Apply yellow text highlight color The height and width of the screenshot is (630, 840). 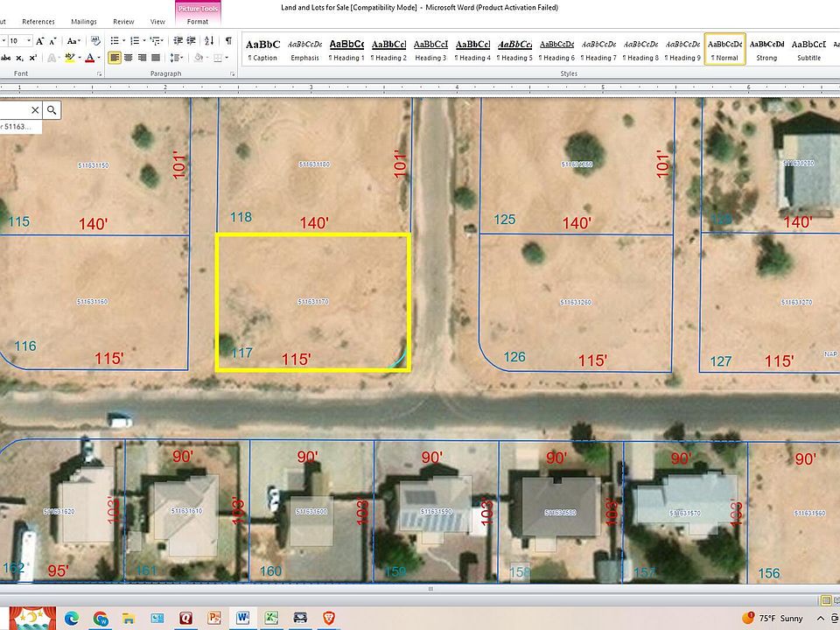70,58
